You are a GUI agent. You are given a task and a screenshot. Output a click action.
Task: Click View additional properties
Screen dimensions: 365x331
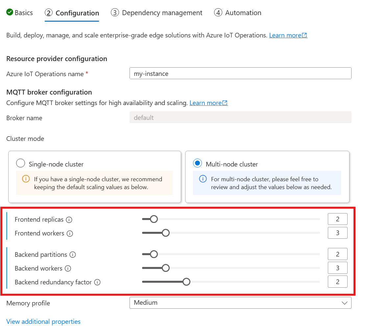click(x=43, y=321)
